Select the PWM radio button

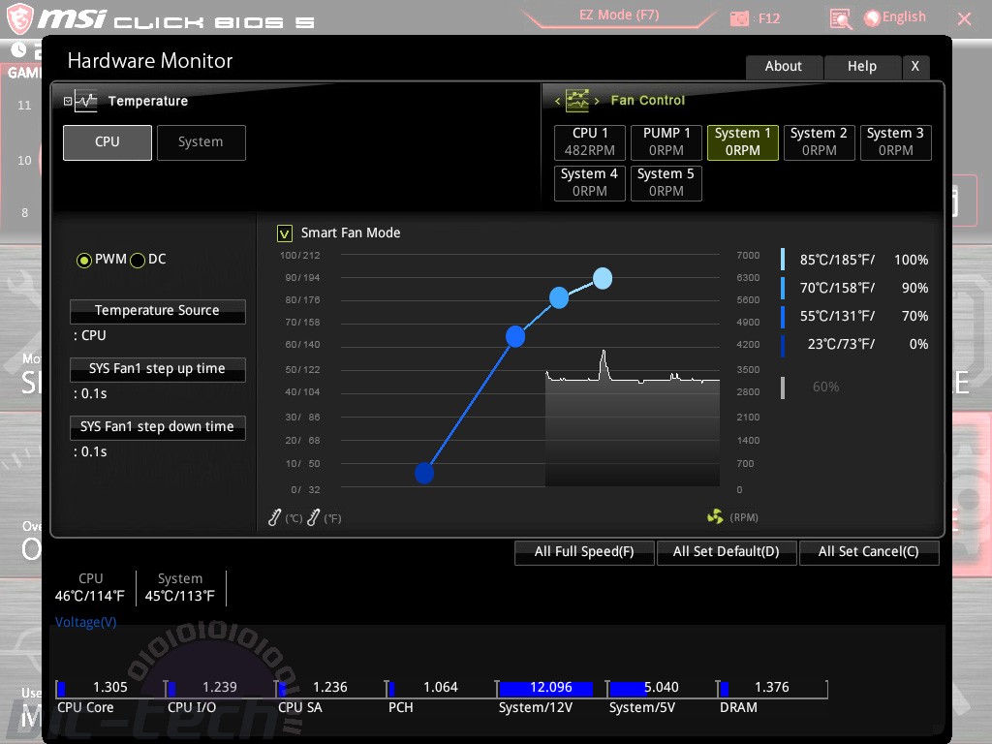point(83,260)
